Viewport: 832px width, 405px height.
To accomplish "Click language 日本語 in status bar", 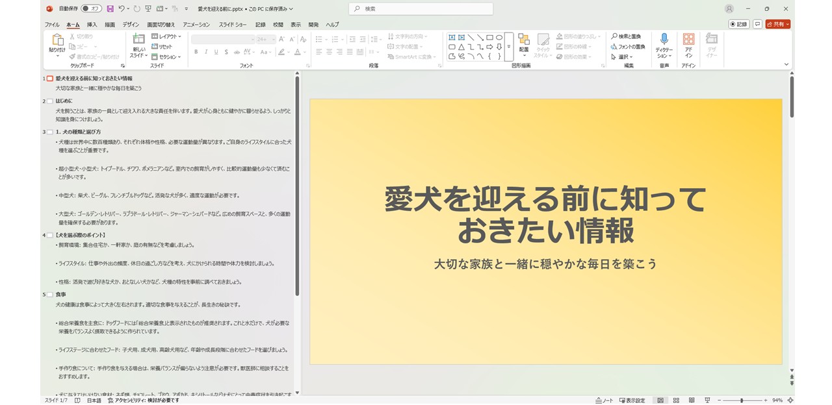I will click(94, 400).
